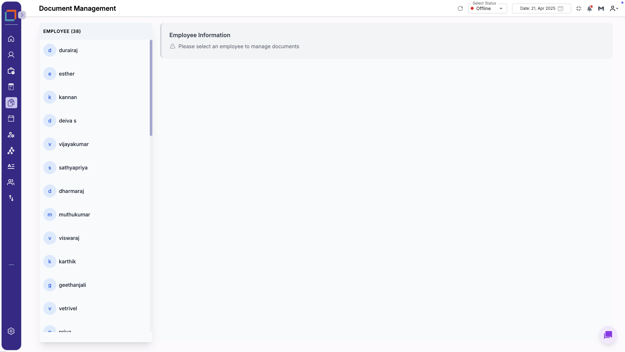Select employee sathyapriya from list
This screenshot has width=625, height=352.
coord(73,168)
